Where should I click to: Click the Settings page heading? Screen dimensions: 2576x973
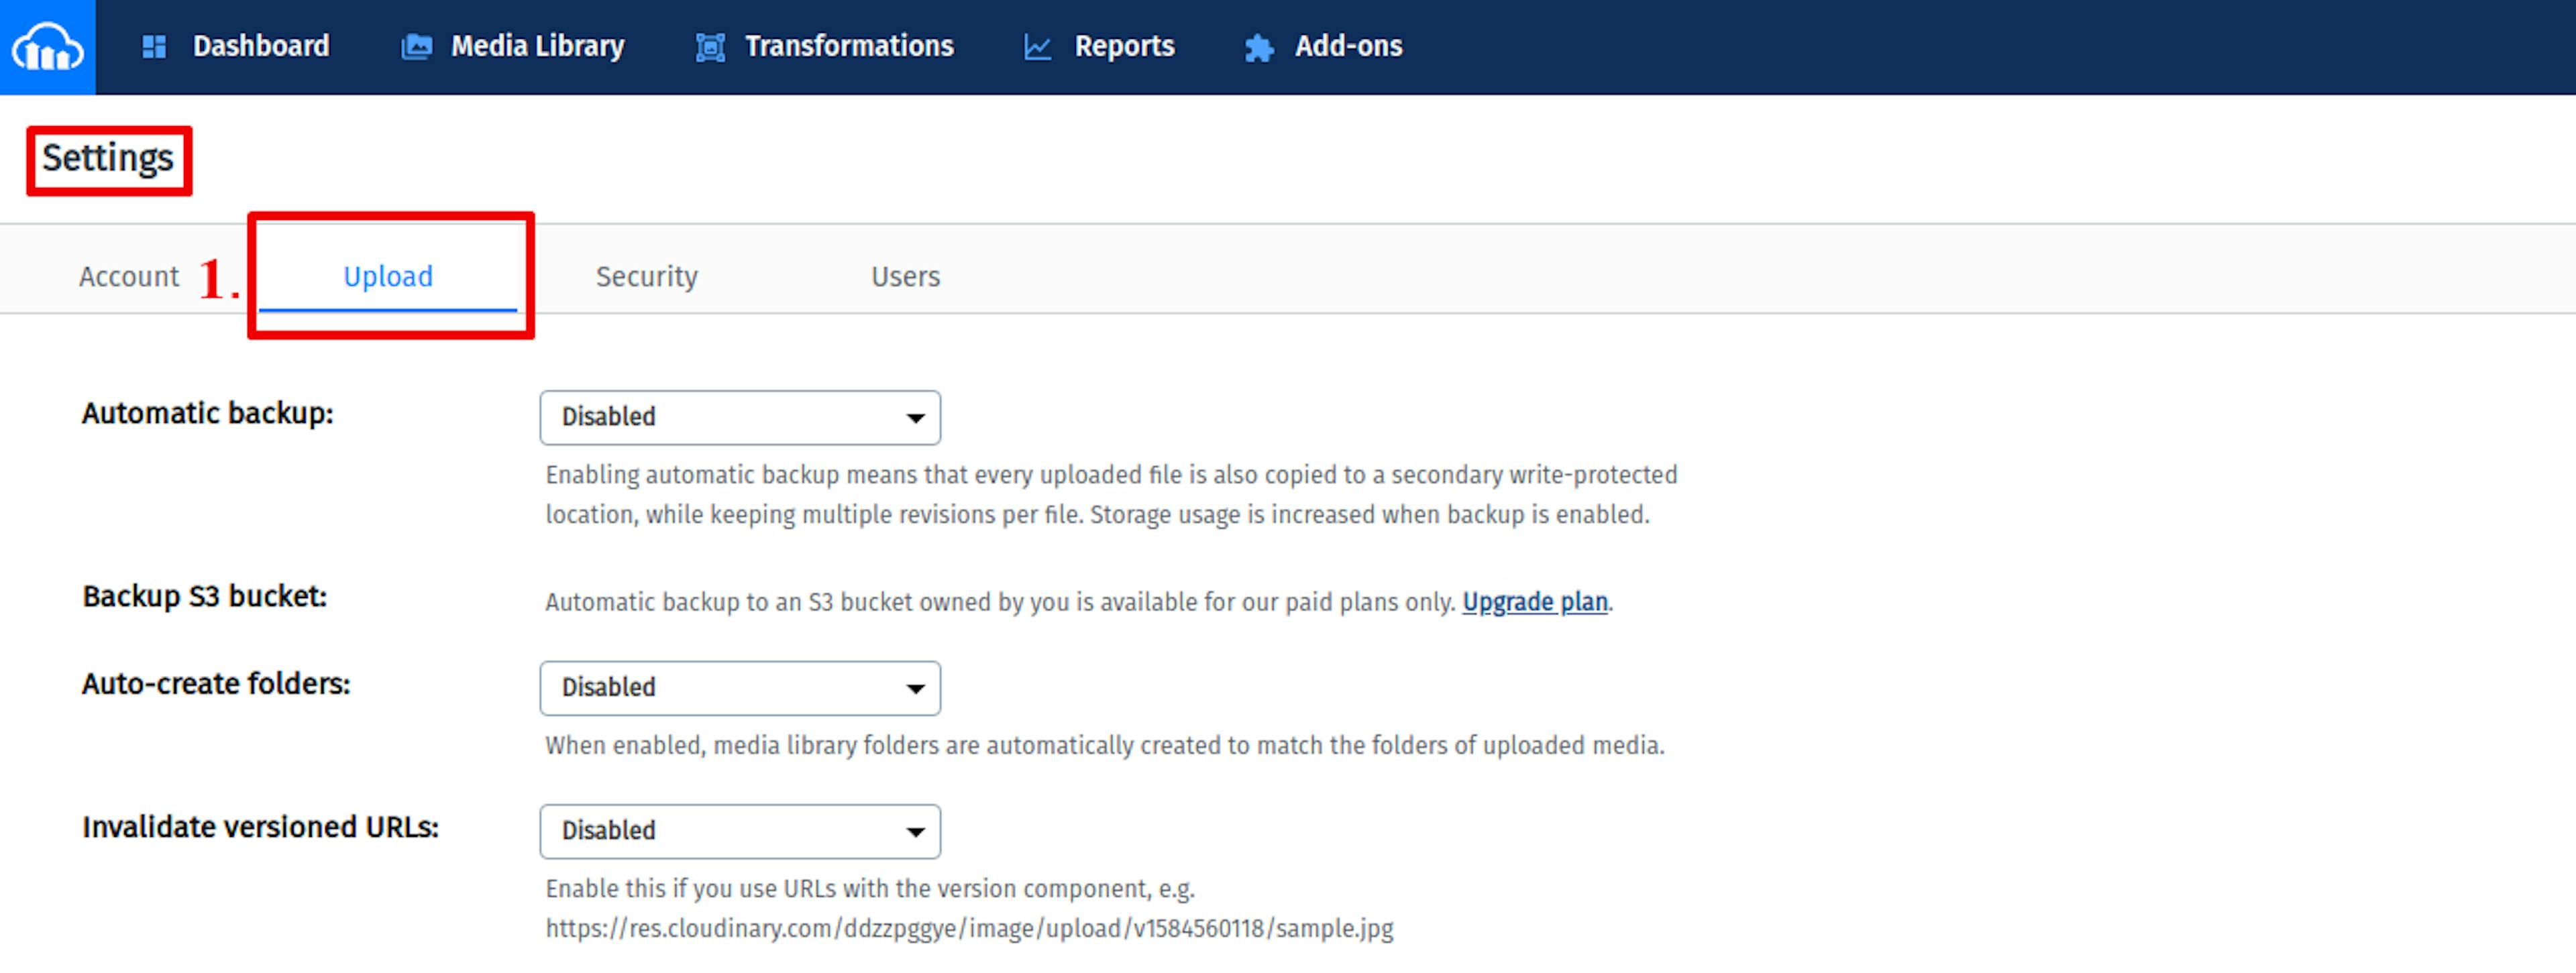(108, 158)
